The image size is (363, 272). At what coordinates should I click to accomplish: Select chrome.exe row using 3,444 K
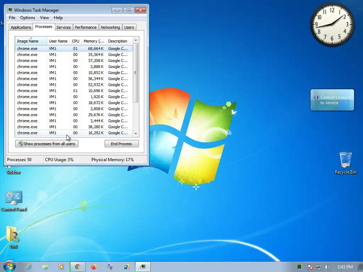[74, 121]
